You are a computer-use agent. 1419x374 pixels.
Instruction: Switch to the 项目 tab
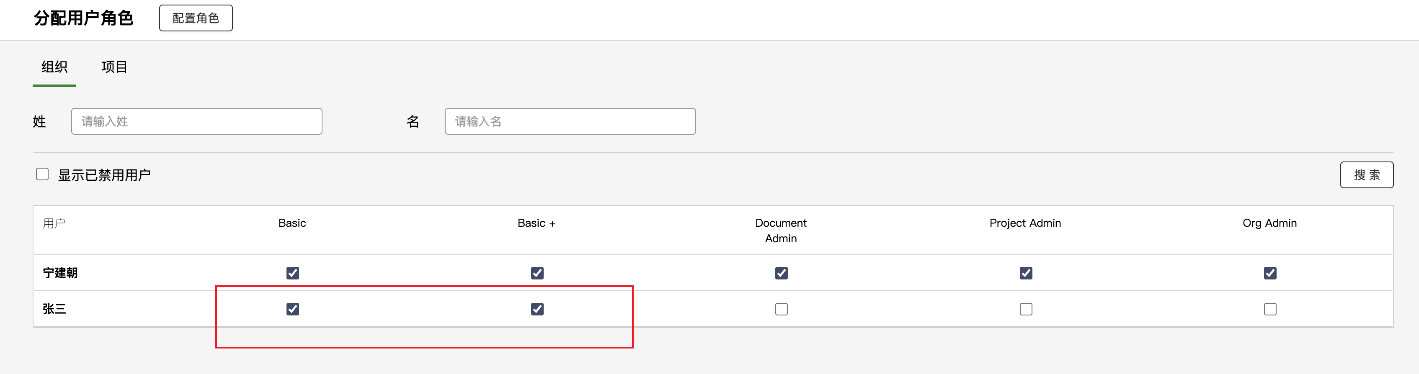[114, 67]
